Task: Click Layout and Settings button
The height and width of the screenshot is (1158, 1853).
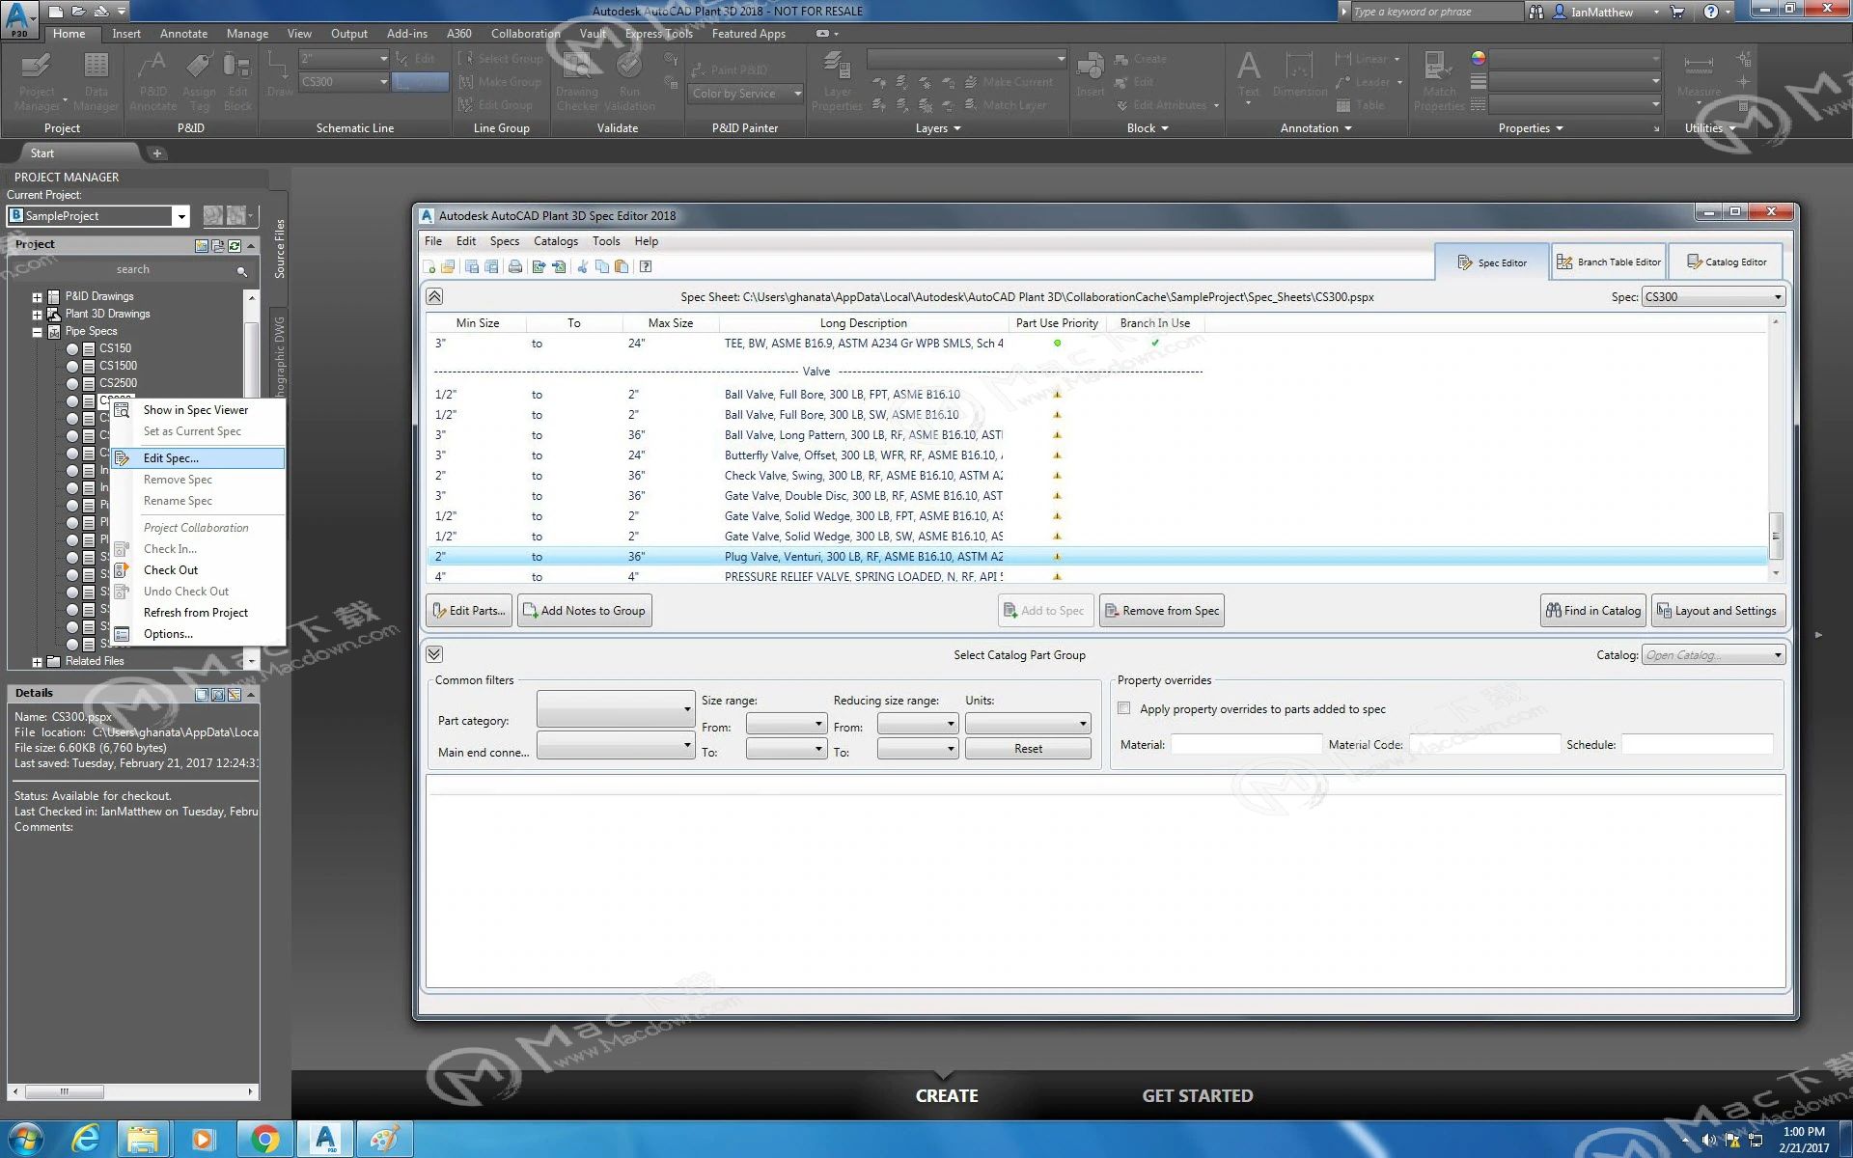Action: (x=1718, y=611)
